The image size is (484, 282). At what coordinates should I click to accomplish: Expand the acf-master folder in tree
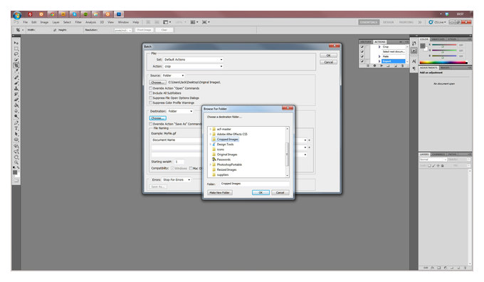[x=210, y=129]
